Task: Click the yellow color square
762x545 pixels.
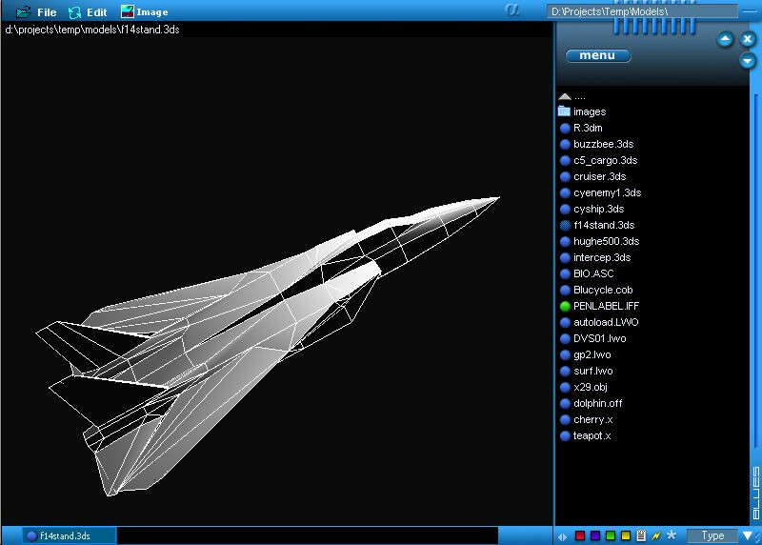Action: tap(626, 535)
